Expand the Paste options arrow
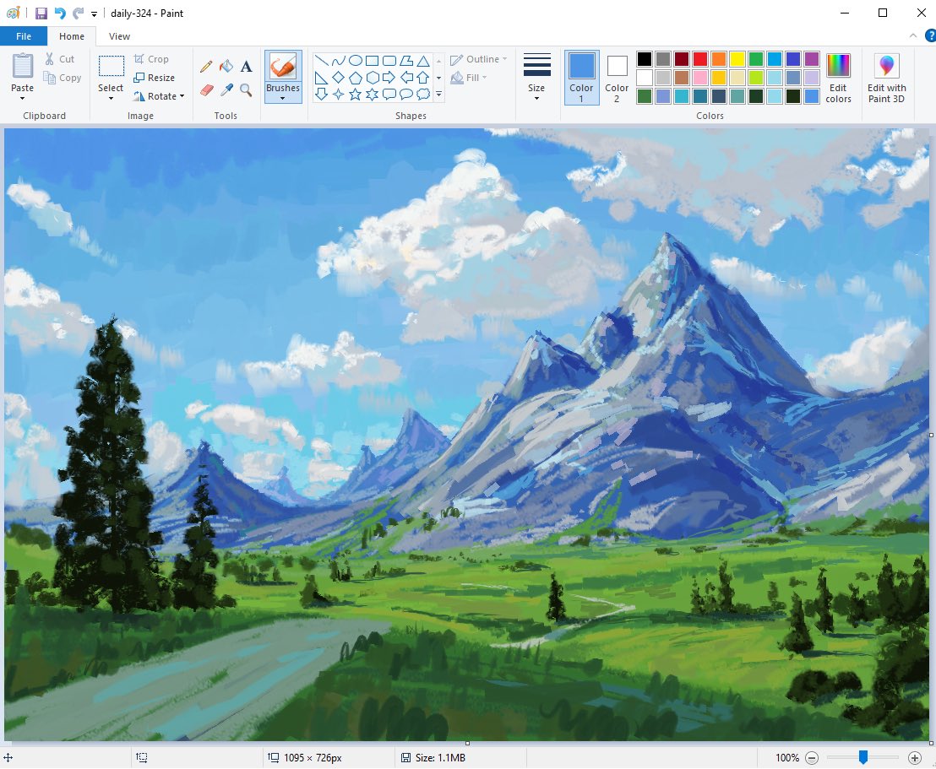 tap(23, 98)
